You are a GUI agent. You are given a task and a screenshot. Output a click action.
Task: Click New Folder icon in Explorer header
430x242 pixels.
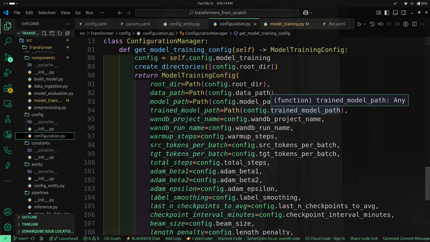click(x=52, y=33)
